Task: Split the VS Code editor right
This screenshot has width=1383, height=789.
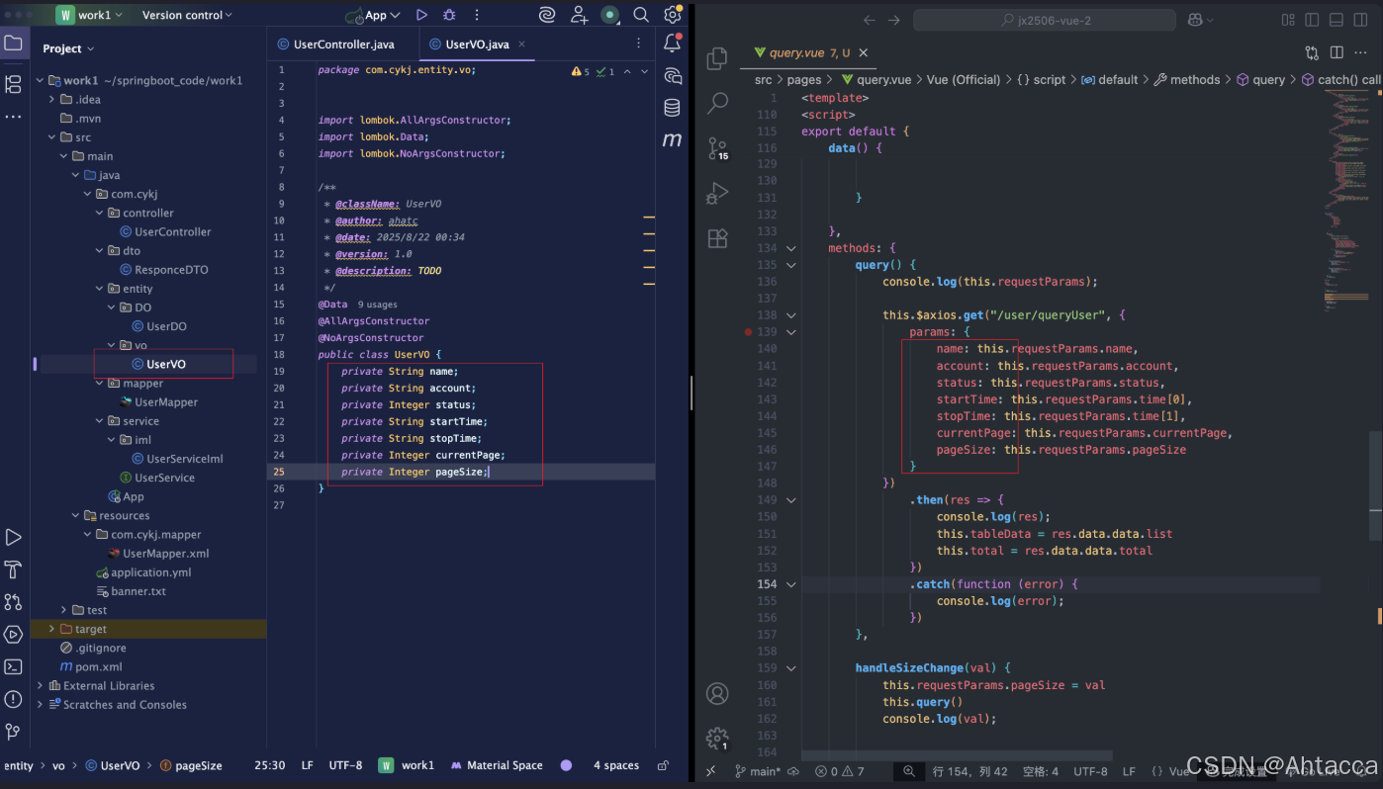Action: coord(1337,52)
